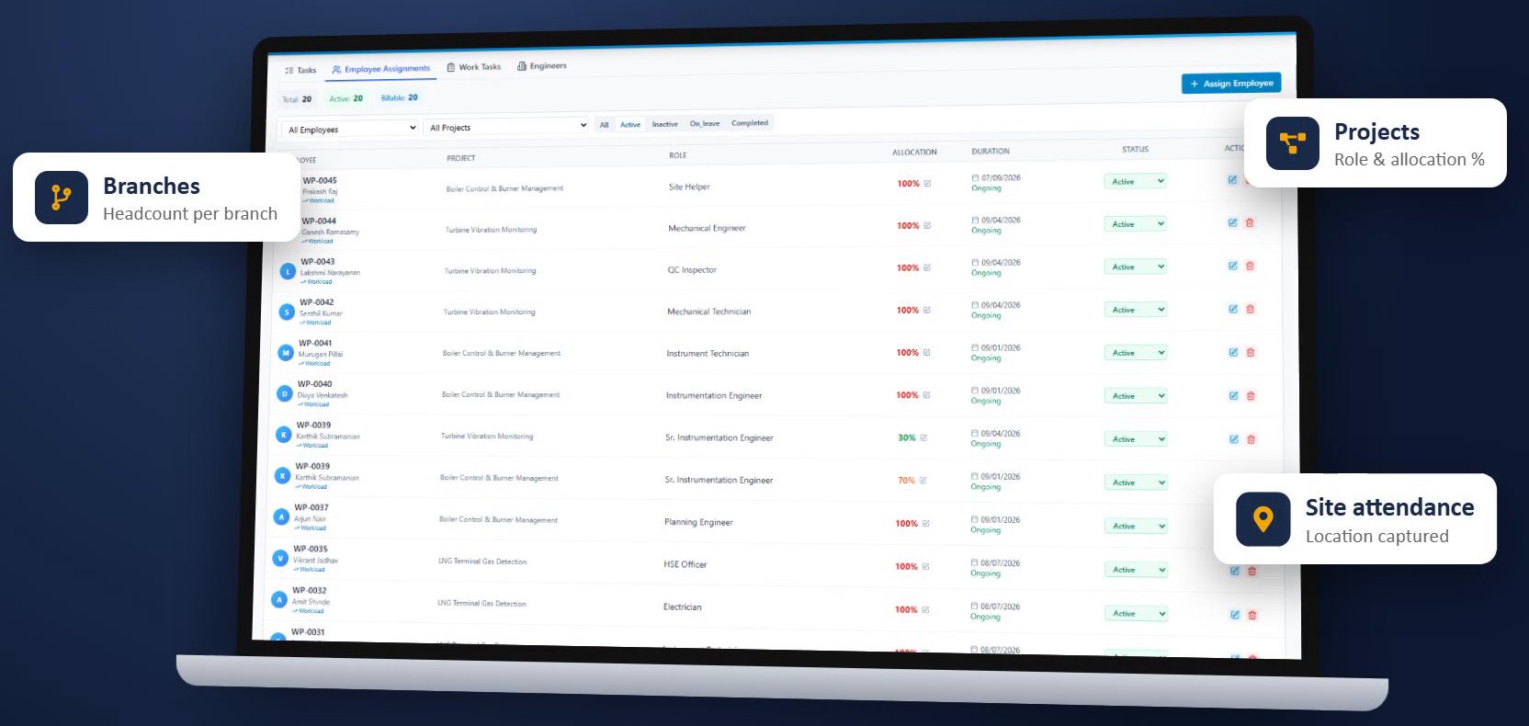Filter assignments by All status
This screenshot has width=1529, height=726.
(604, 125)
